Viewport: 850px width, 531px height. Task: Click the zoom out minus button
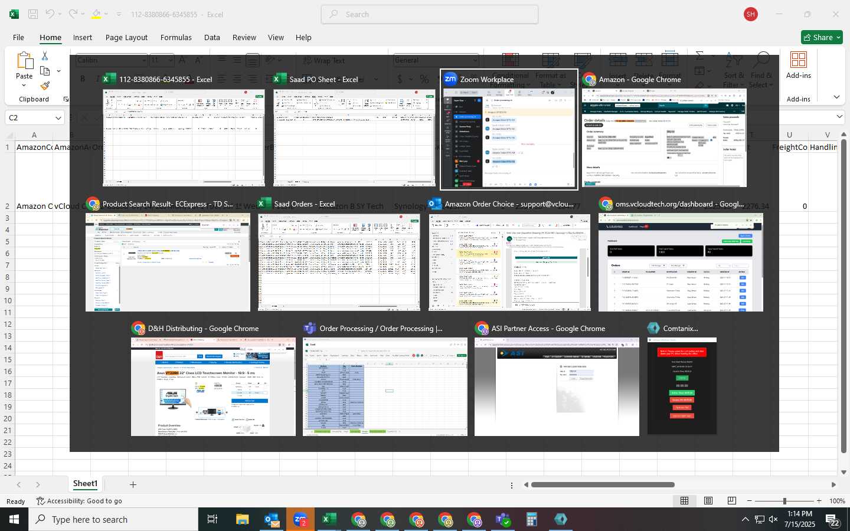tap(750, 501)
